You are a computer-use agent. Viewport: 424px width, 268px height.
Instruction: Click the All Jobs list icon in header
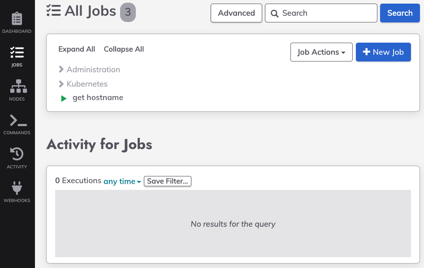[x=53, y=11]
